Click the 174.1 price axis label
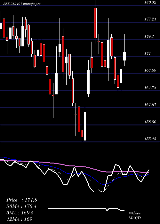Viewport: 160px width, 224px height. coord(149,36)
